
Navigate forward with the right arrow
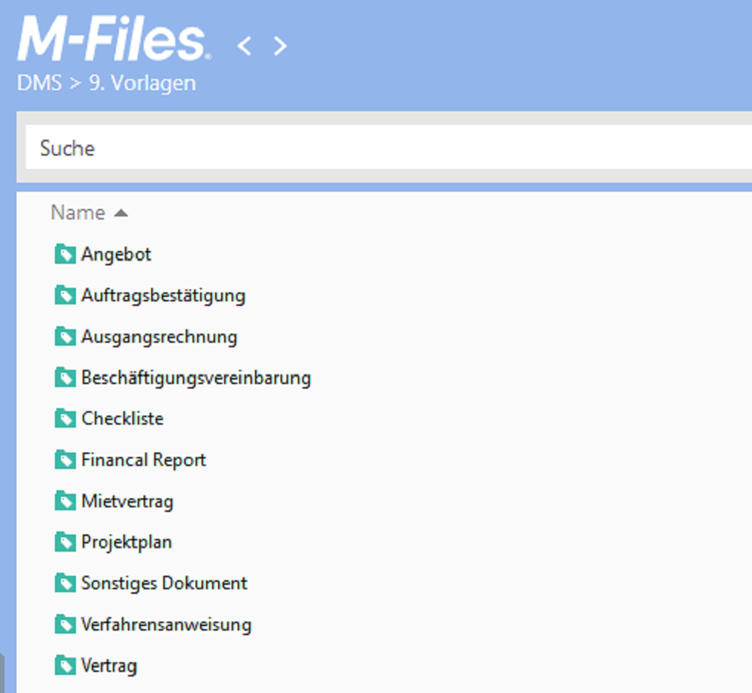pyautogui.click(x=280, y=46)
